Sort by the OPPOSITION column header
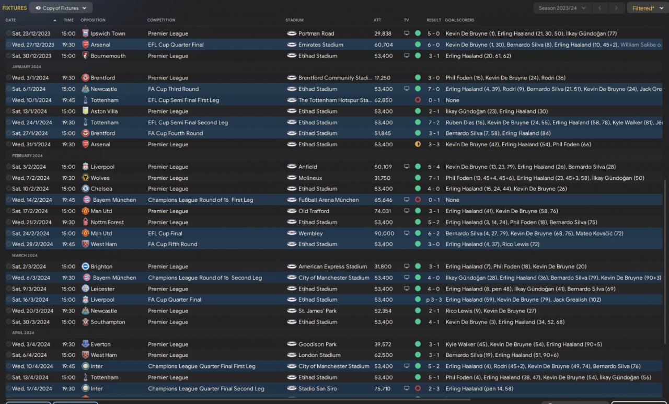 coord(93,20)
